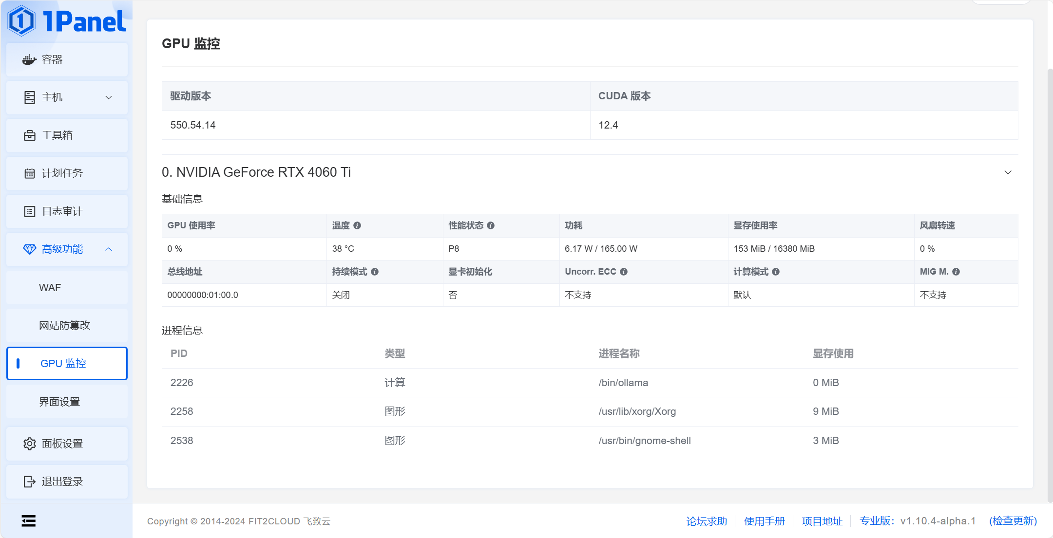Screen dimensions: 1053x538
Task: Click the info icon next to MIG M.
Action: click(x=956, y=272)
